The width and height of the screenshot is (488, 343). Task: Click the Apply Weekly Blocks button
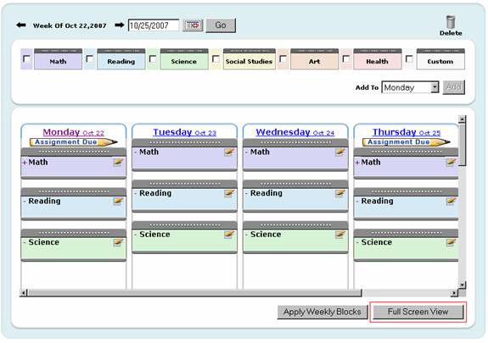323,312
